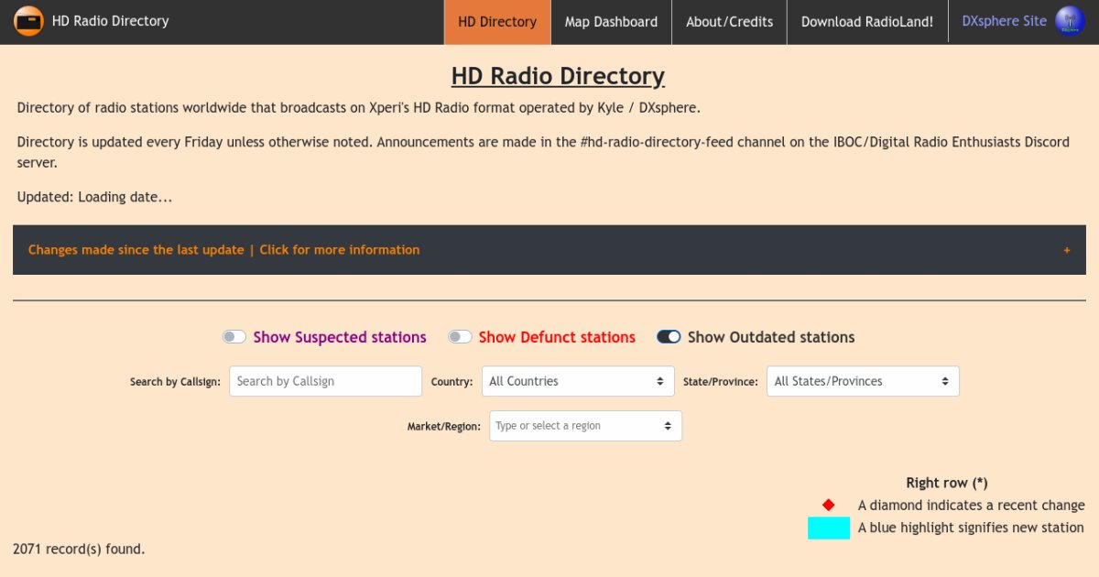
Task: Click the HD Radio Directory logo icon
Action: tap(28, 21)
